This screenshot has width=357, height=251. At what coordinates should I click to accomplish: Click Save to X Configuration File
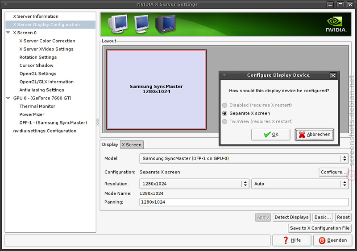pos(320,228)
